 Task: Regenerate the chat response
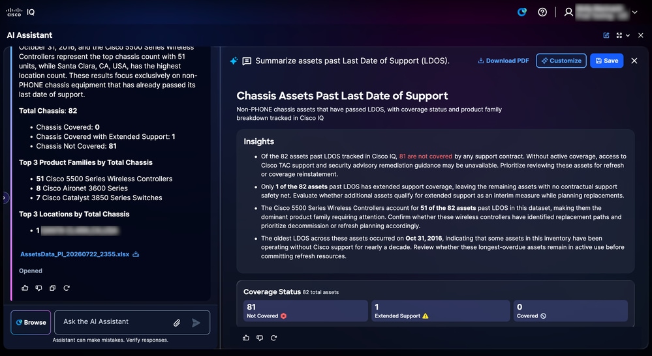67,288
